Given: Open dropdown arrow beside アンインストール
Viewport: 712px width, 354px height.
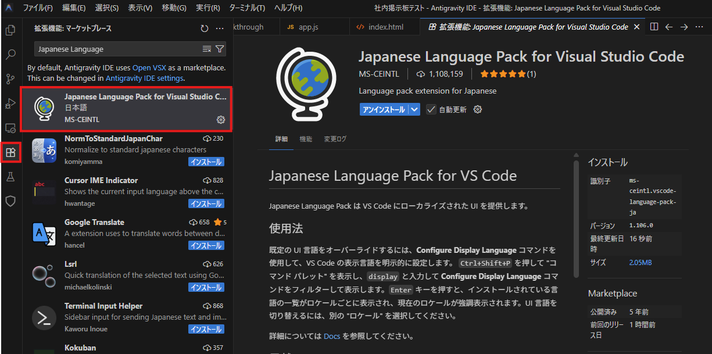Looking at the screenshot, I should [414, 109].
